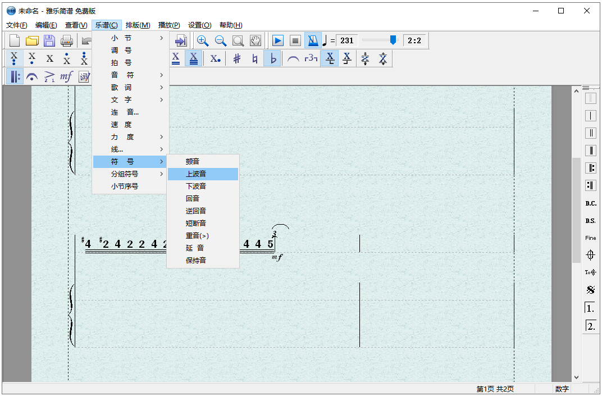Select the coda symbol tool
602x396 pixels.
pyautogui.click(x=590, y=254)
